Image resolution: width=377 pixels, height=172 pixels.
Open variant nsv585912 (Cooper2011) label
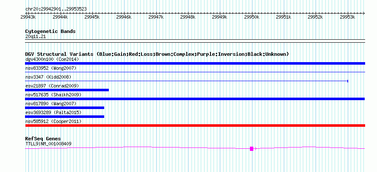[53, 122]
